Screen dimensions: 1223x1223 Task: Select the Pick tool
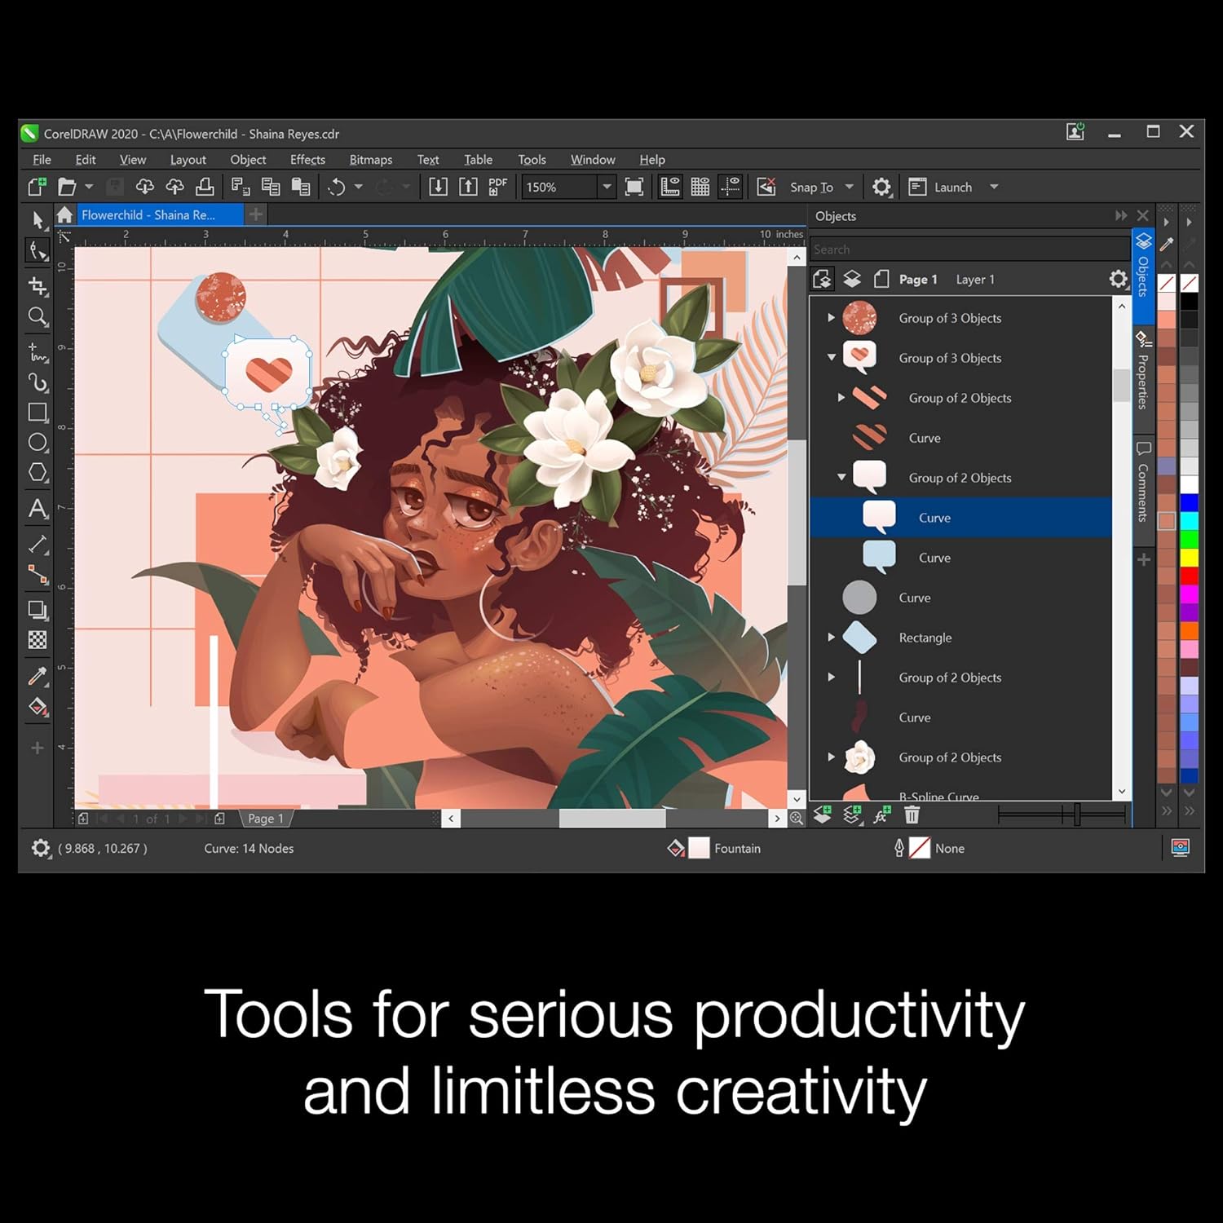[38, 219]
